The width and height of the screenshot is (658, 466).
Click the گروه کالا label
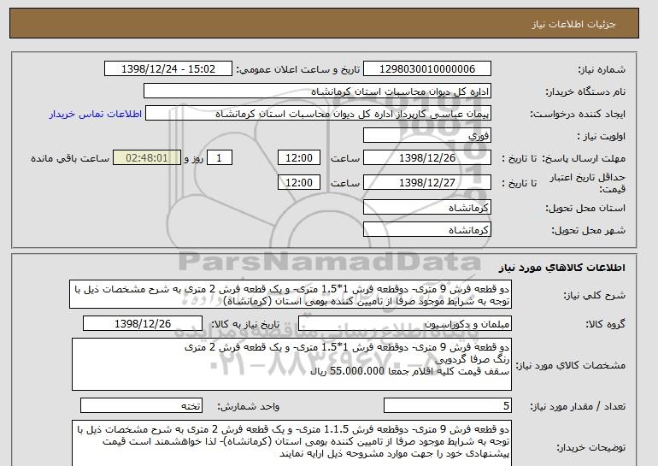point(605,324)
